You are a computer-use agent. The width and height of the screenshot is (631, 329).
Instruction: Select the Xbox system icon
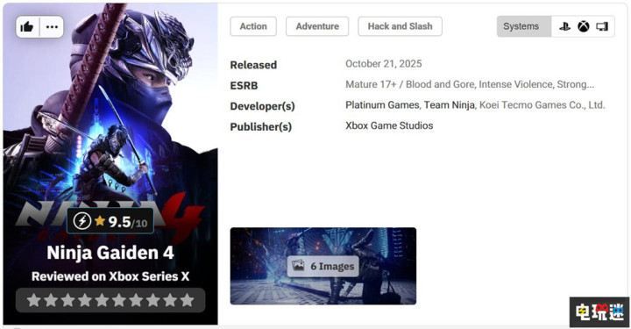tap(584, 26)
